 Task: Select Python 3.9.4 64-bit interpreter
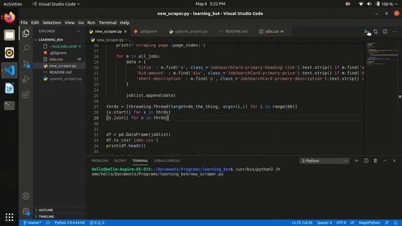pos(70,223)
